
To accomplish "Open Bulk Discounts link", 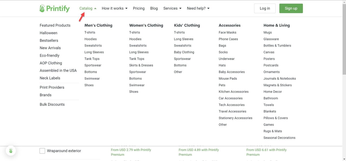I will (x=52, y=104).
